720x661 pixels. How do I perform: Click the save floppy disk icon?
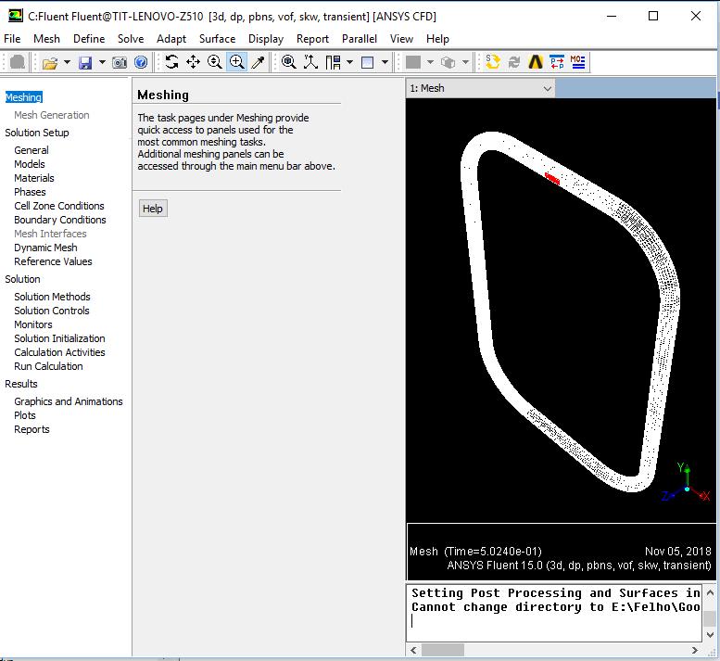click(x=85, y=62)
